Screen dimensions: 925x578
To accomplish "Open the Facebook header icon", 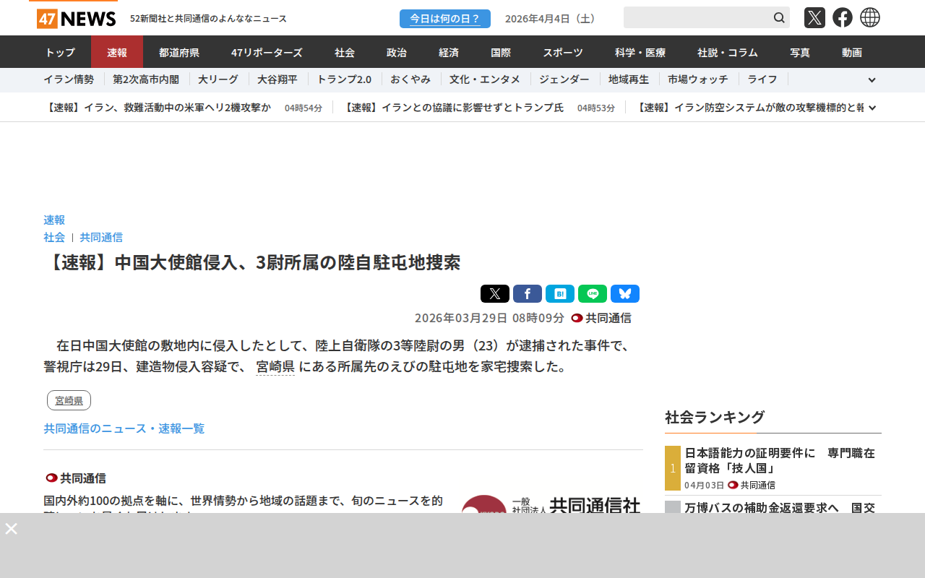I will coord(843,17).
